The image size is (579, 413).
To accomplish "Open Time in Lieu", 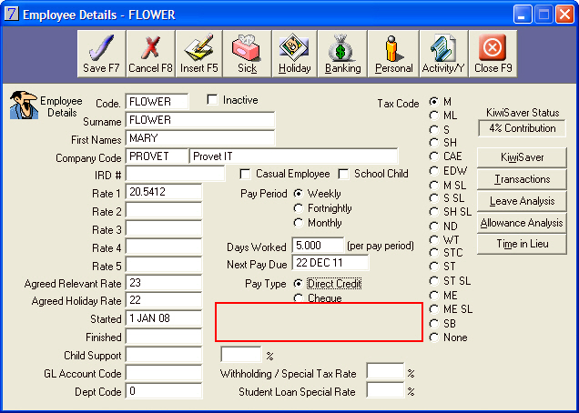I will pos(522,244).
